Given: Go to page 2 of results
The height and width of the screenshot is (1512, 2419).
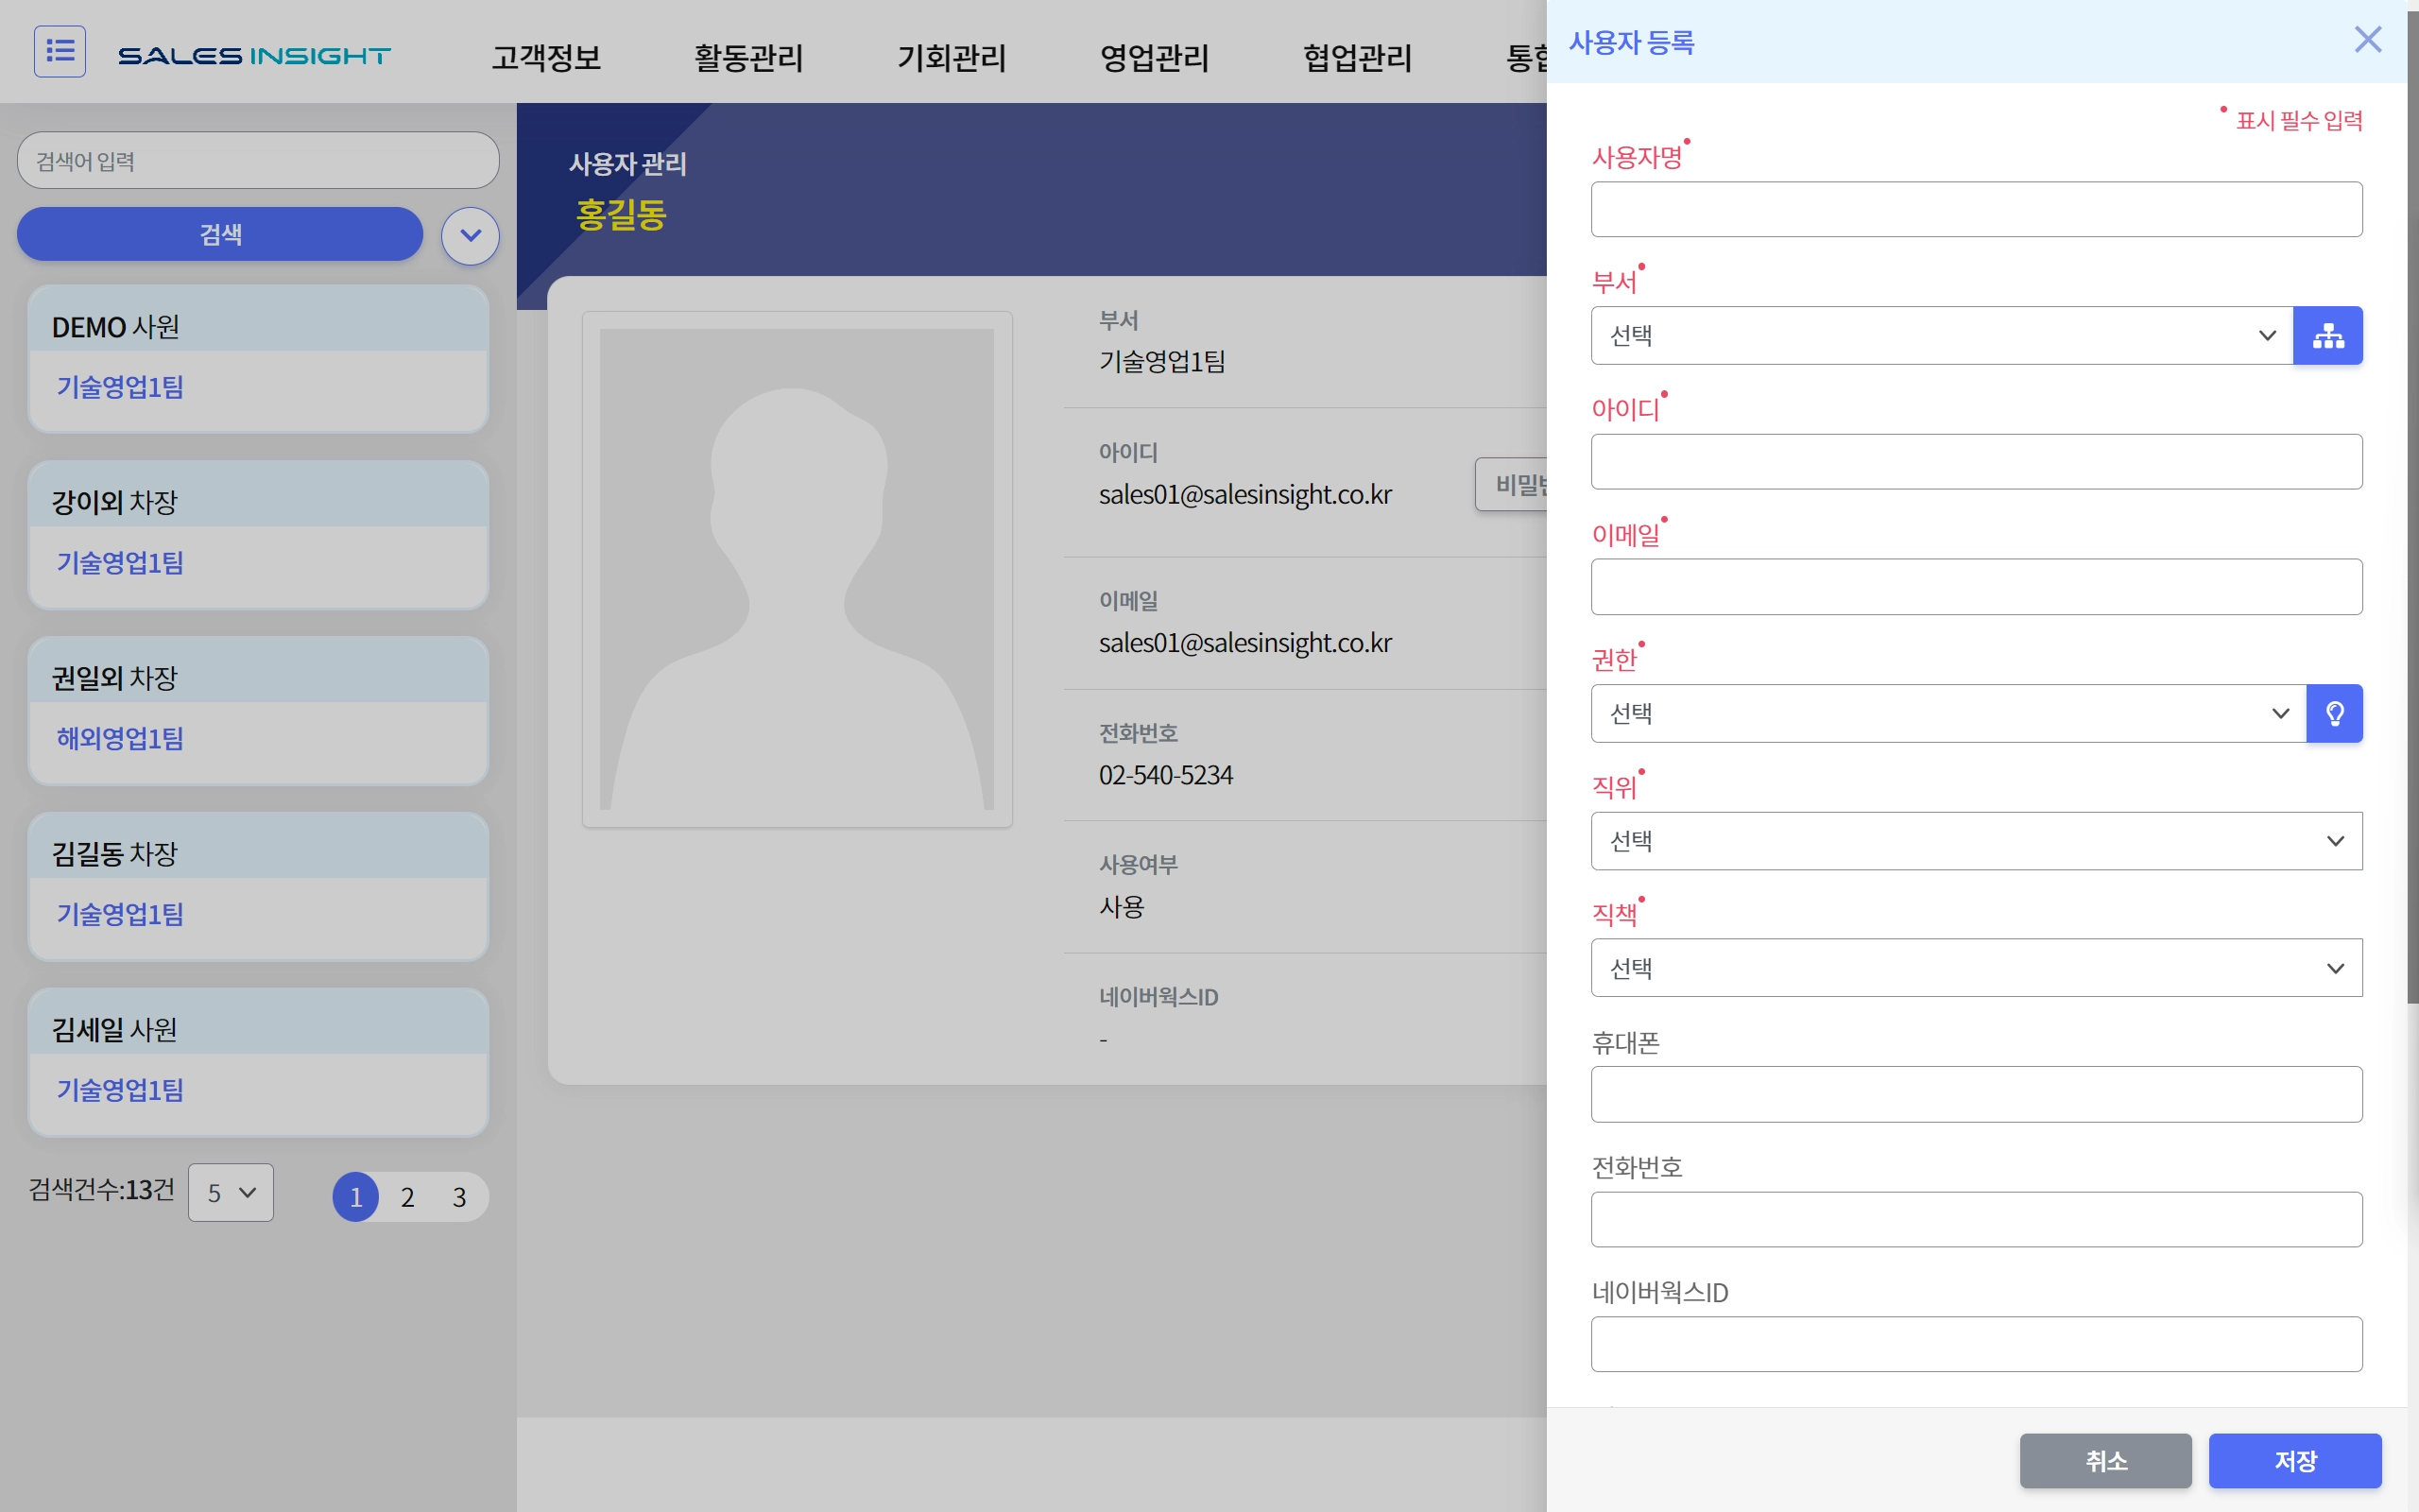Looking at the screenshot, I should 408,1197.
